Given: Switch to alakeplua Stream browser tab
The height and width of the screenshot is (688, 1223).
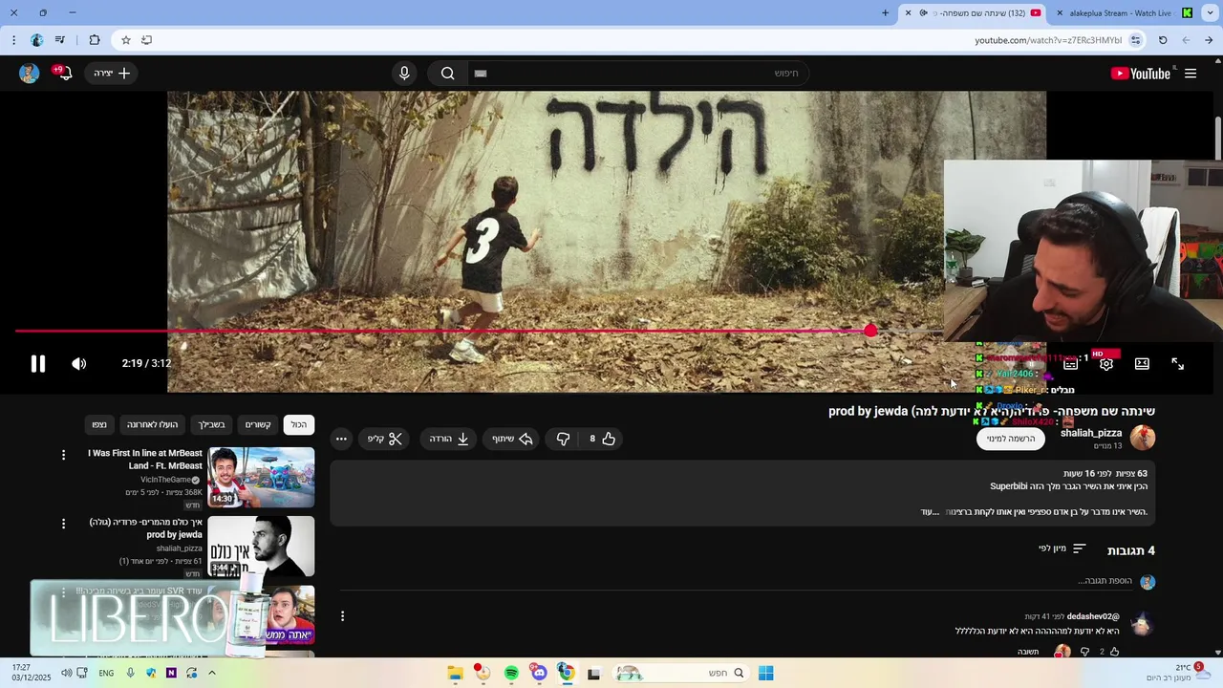Looking at the screenshot, I should pos(1123,12).
